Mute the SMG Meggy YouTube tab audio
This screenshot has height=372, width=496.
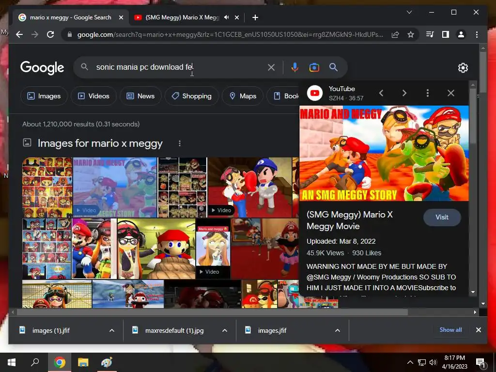(x=227, y=17)
